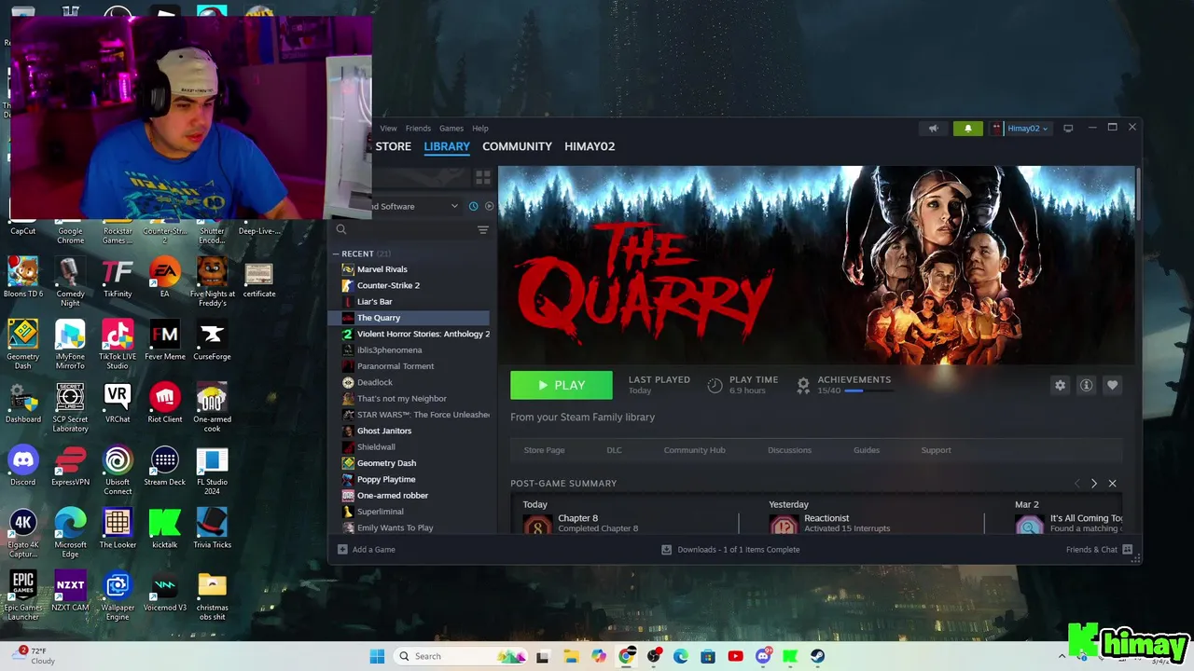Open the STORE tab

tap(393, 146)
